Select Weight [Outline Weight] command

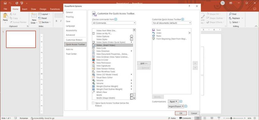tap(112, 86)
